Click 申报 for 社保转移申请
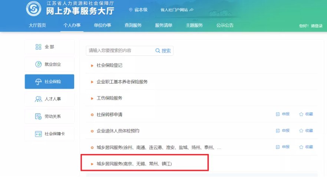The height and width of the screenshot is (180, 327). click(x=283, y=115)
